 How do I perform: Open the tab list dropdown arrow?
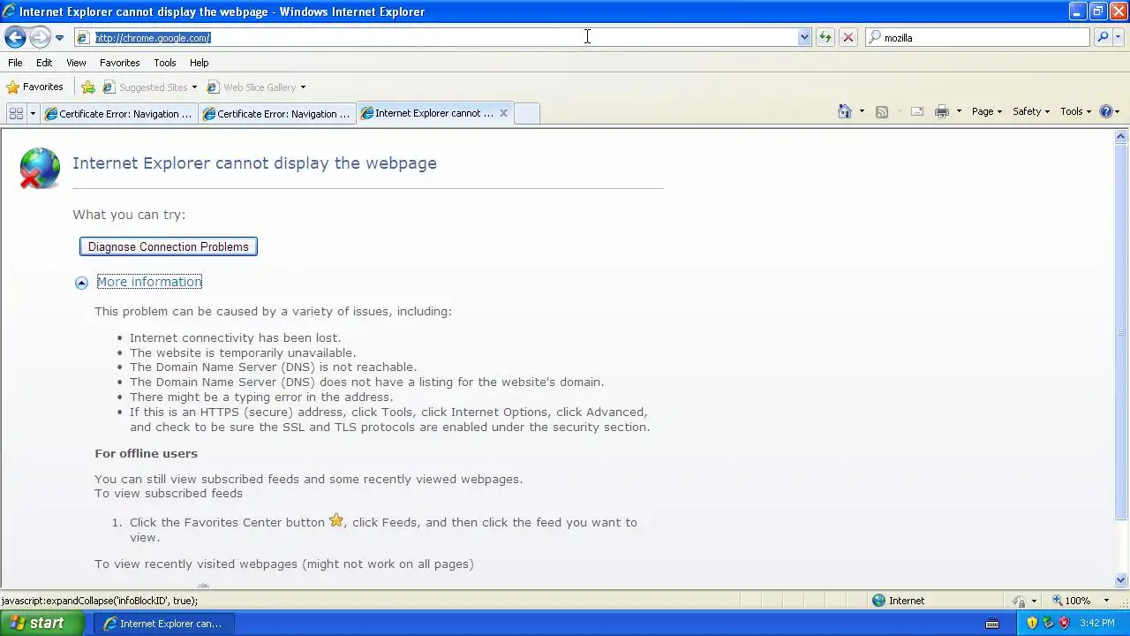tap(33, 113)
